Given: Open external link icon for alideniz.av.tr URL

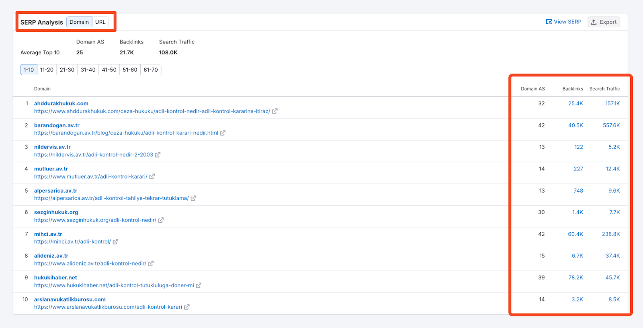Looking at the screenshot, I should tap(151, 264).
